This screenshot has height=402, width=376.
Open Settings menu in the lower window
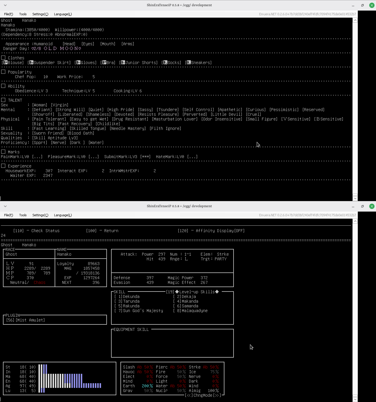[x=40, y=215]
